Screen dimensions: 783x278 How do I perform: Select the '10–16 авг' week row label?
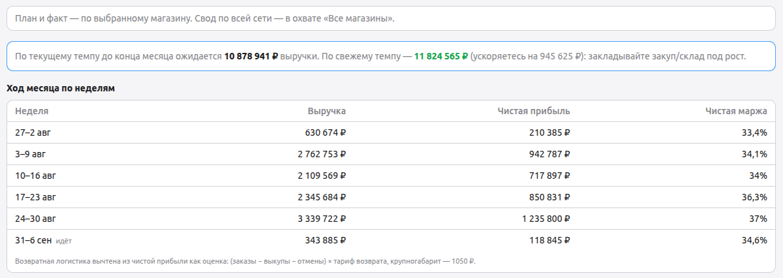(x=35, y=176)
